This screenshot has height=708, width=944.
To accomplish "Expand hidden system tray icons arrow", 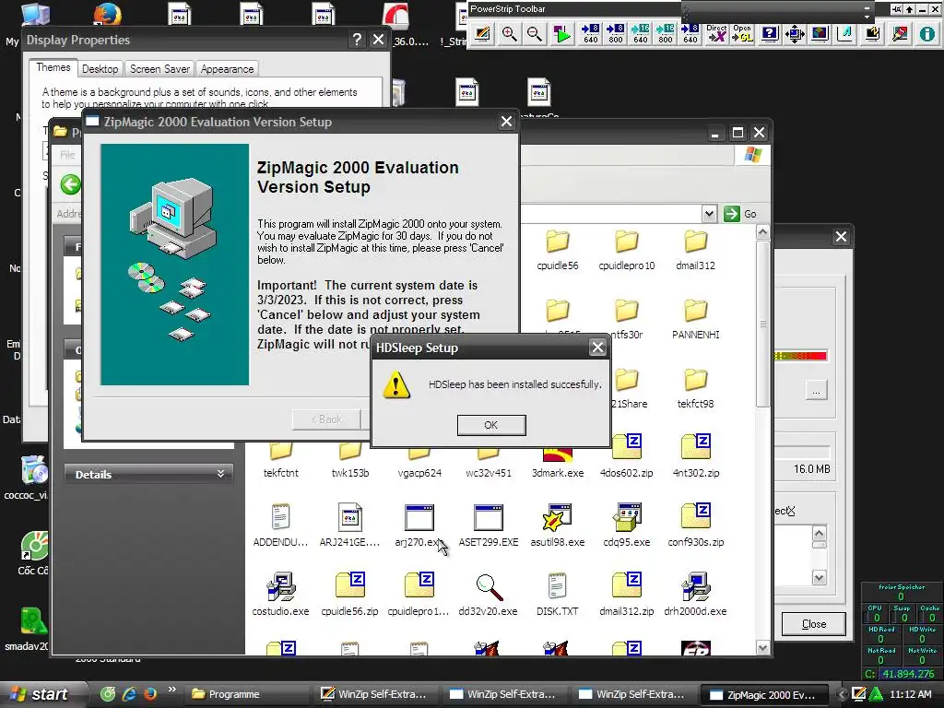I will 842,694.
